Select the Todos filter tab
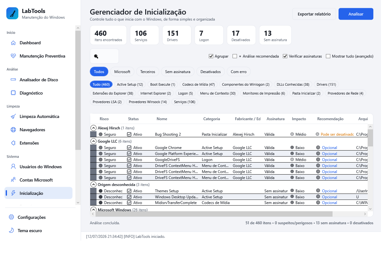Screen dimensions: 386x253 click(99, 72)
